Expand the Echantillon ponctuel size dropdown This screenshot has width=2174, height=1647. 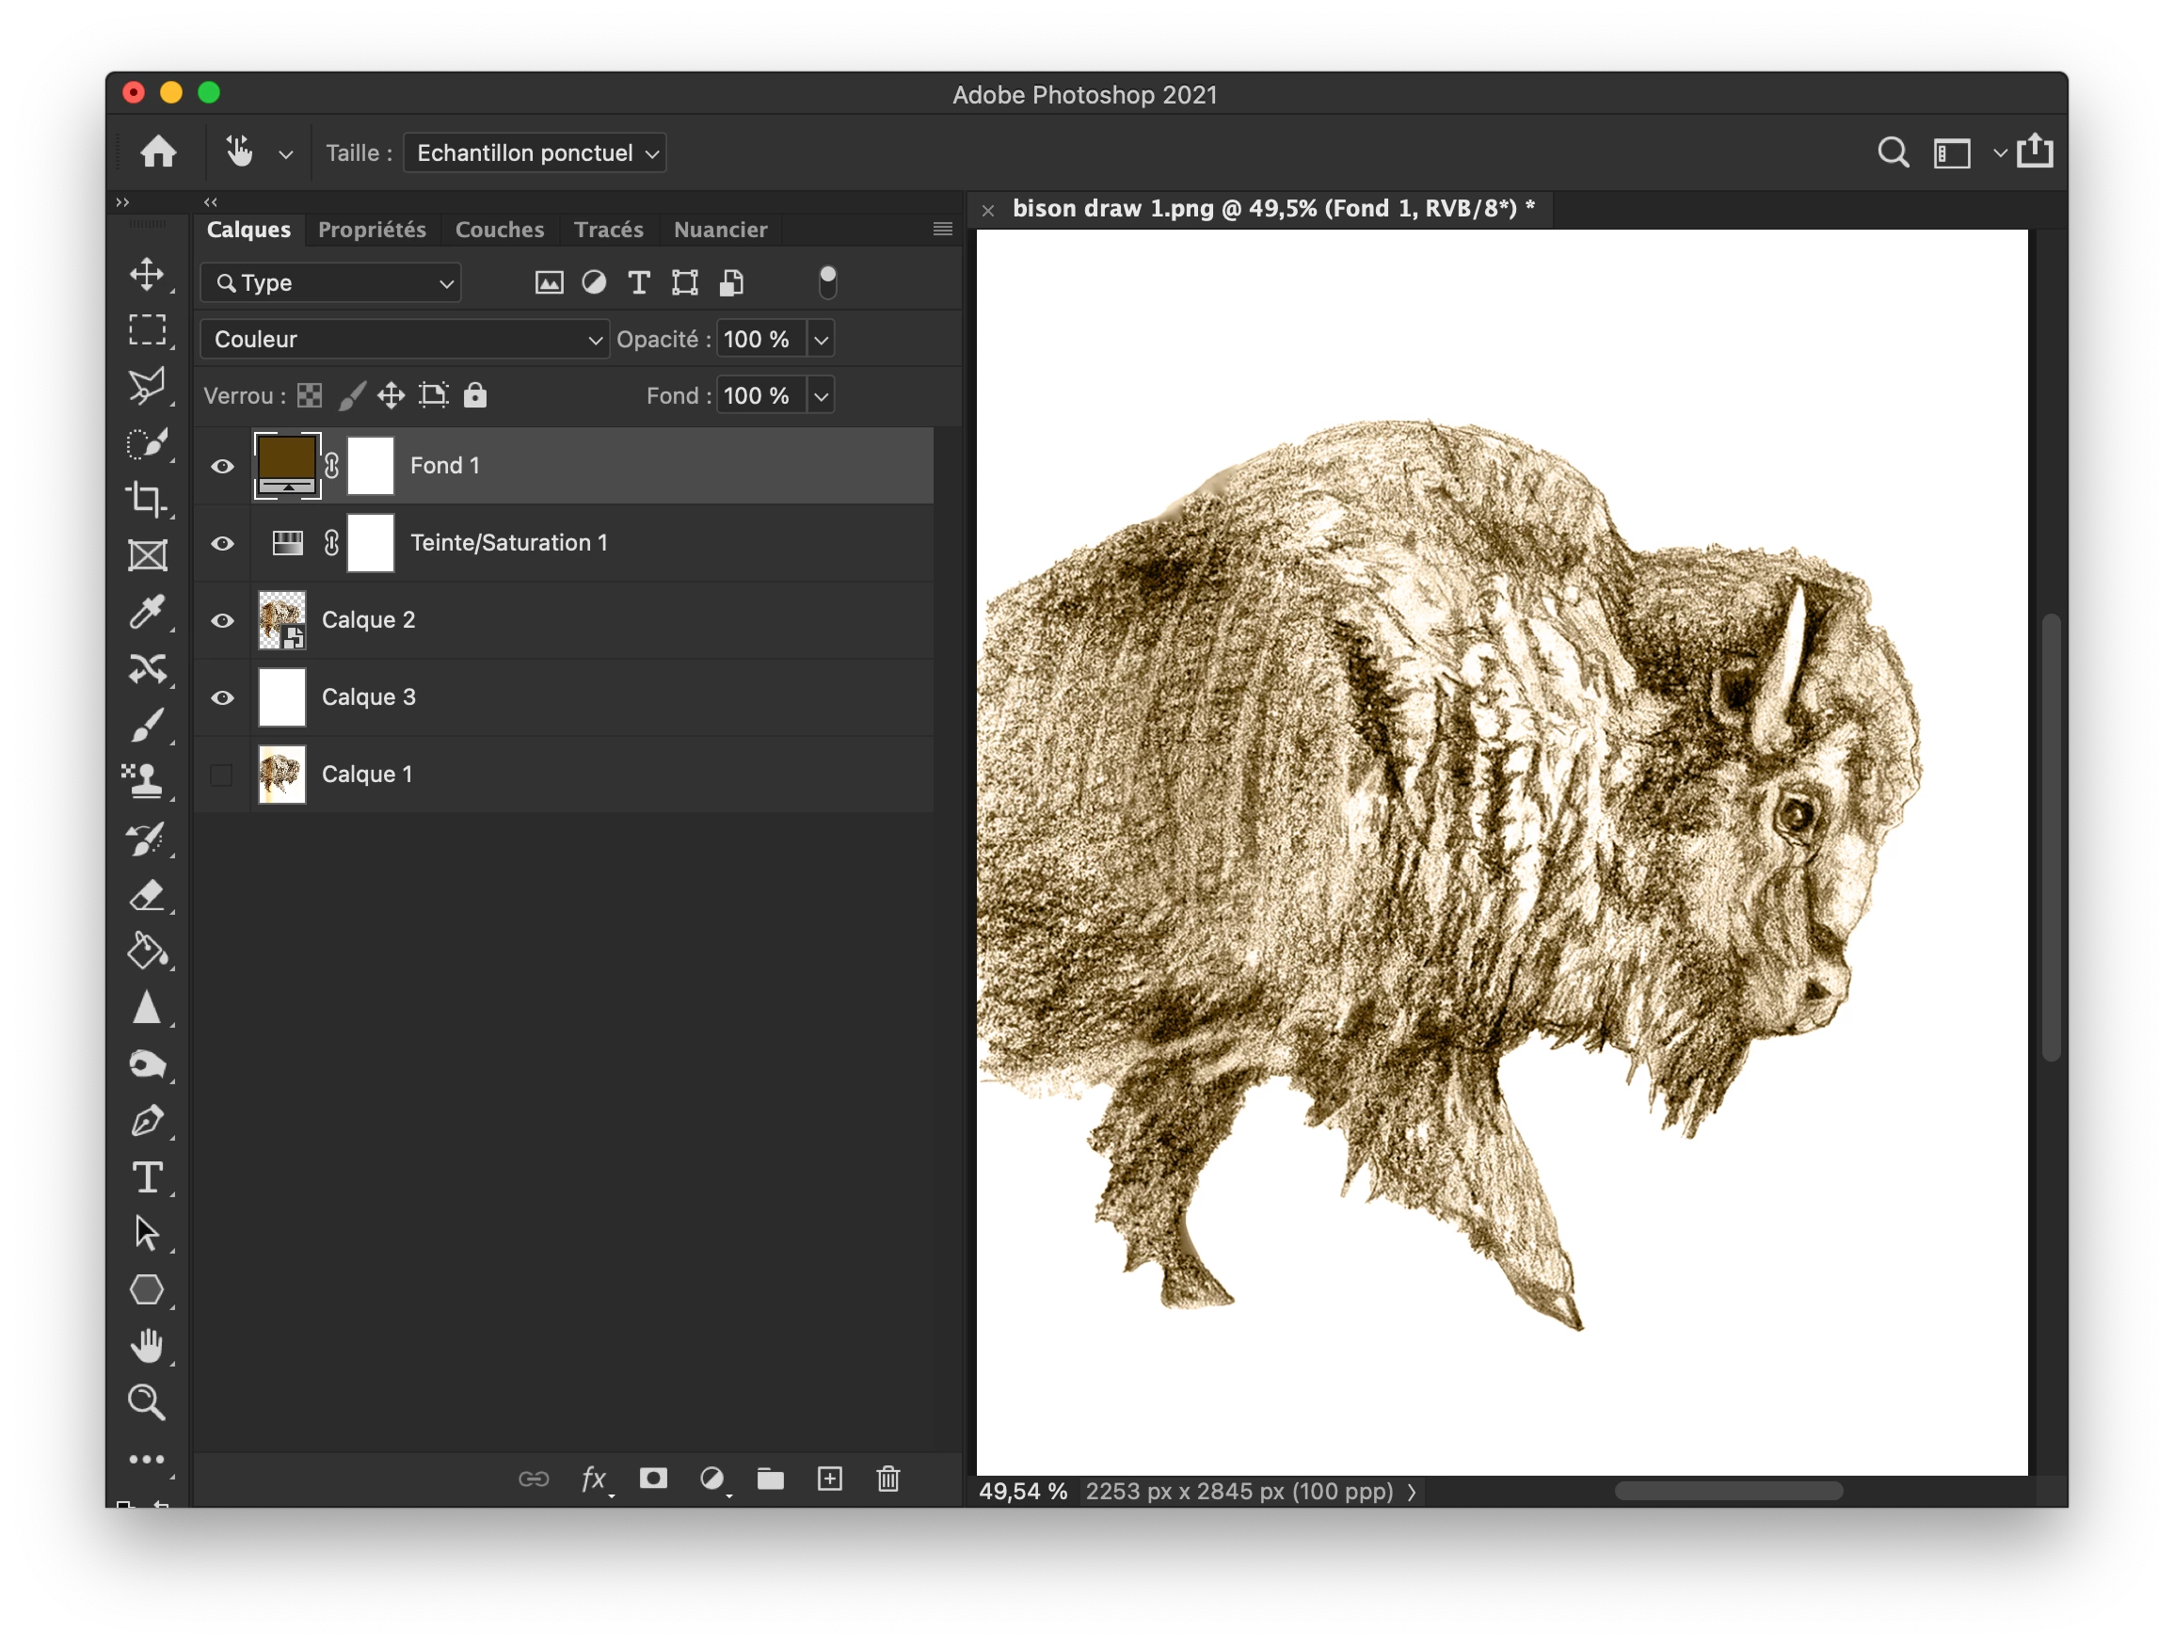pyautogui.click(x=535, y=153)
